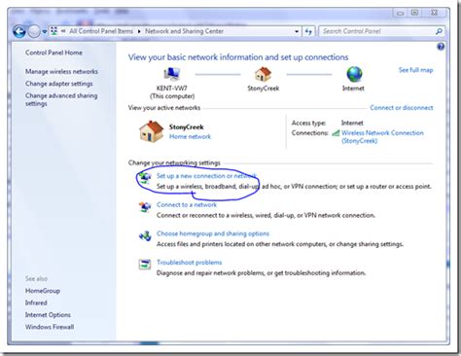This screenshot has height=356, width=461.
Task: Select Network and Sharing Center breadcrumb
Action: 184,31
